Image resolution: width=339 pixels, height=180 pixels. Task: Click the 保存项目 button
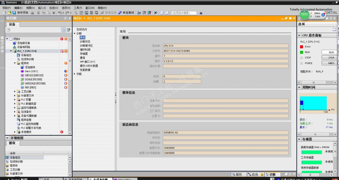(21, 13)
